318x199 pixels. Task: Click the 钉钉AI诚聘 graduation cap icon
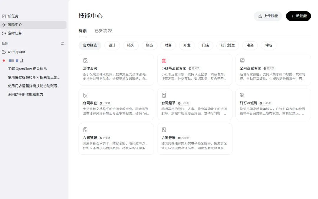coord(242,95)
